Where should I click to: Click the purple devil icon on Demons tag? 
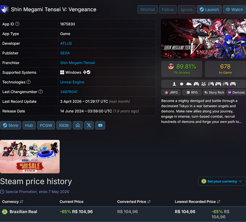point(230,92)
